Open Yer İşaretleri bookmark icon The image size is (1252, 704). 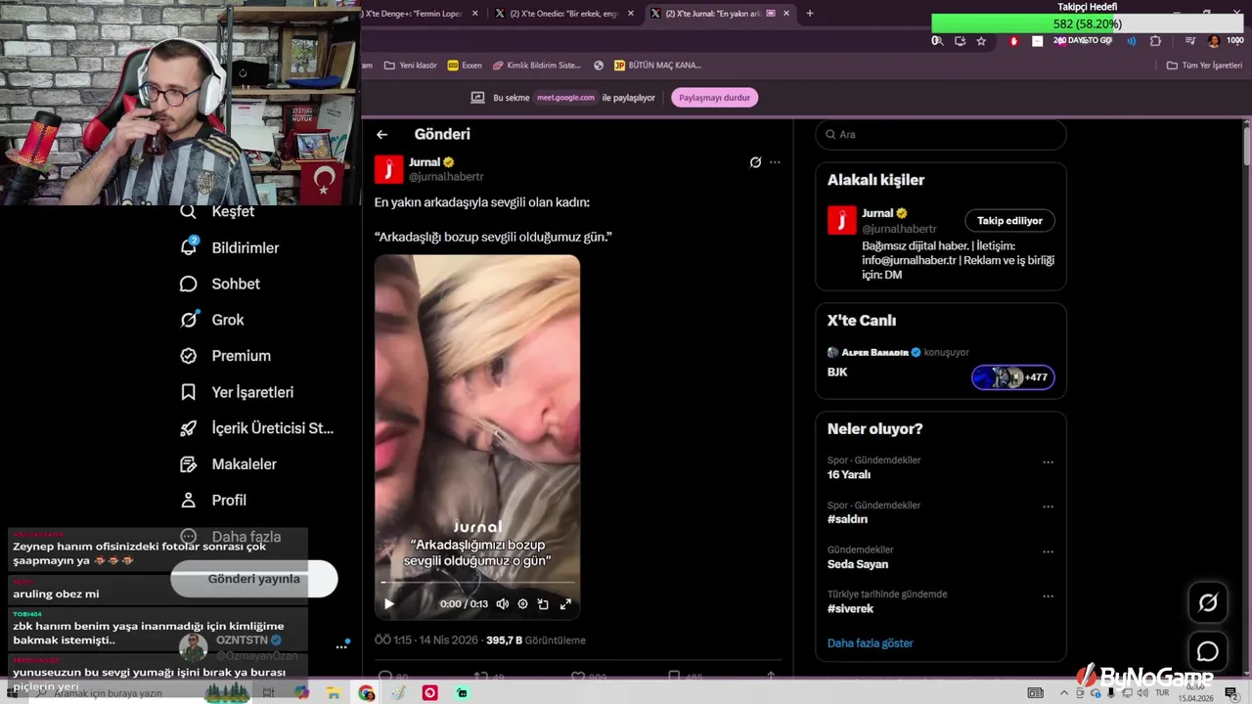coord(189,392)
